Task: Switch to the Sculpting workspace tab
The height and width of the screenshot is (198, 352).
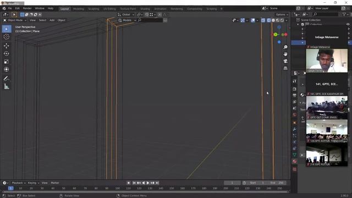Action: 94,9
